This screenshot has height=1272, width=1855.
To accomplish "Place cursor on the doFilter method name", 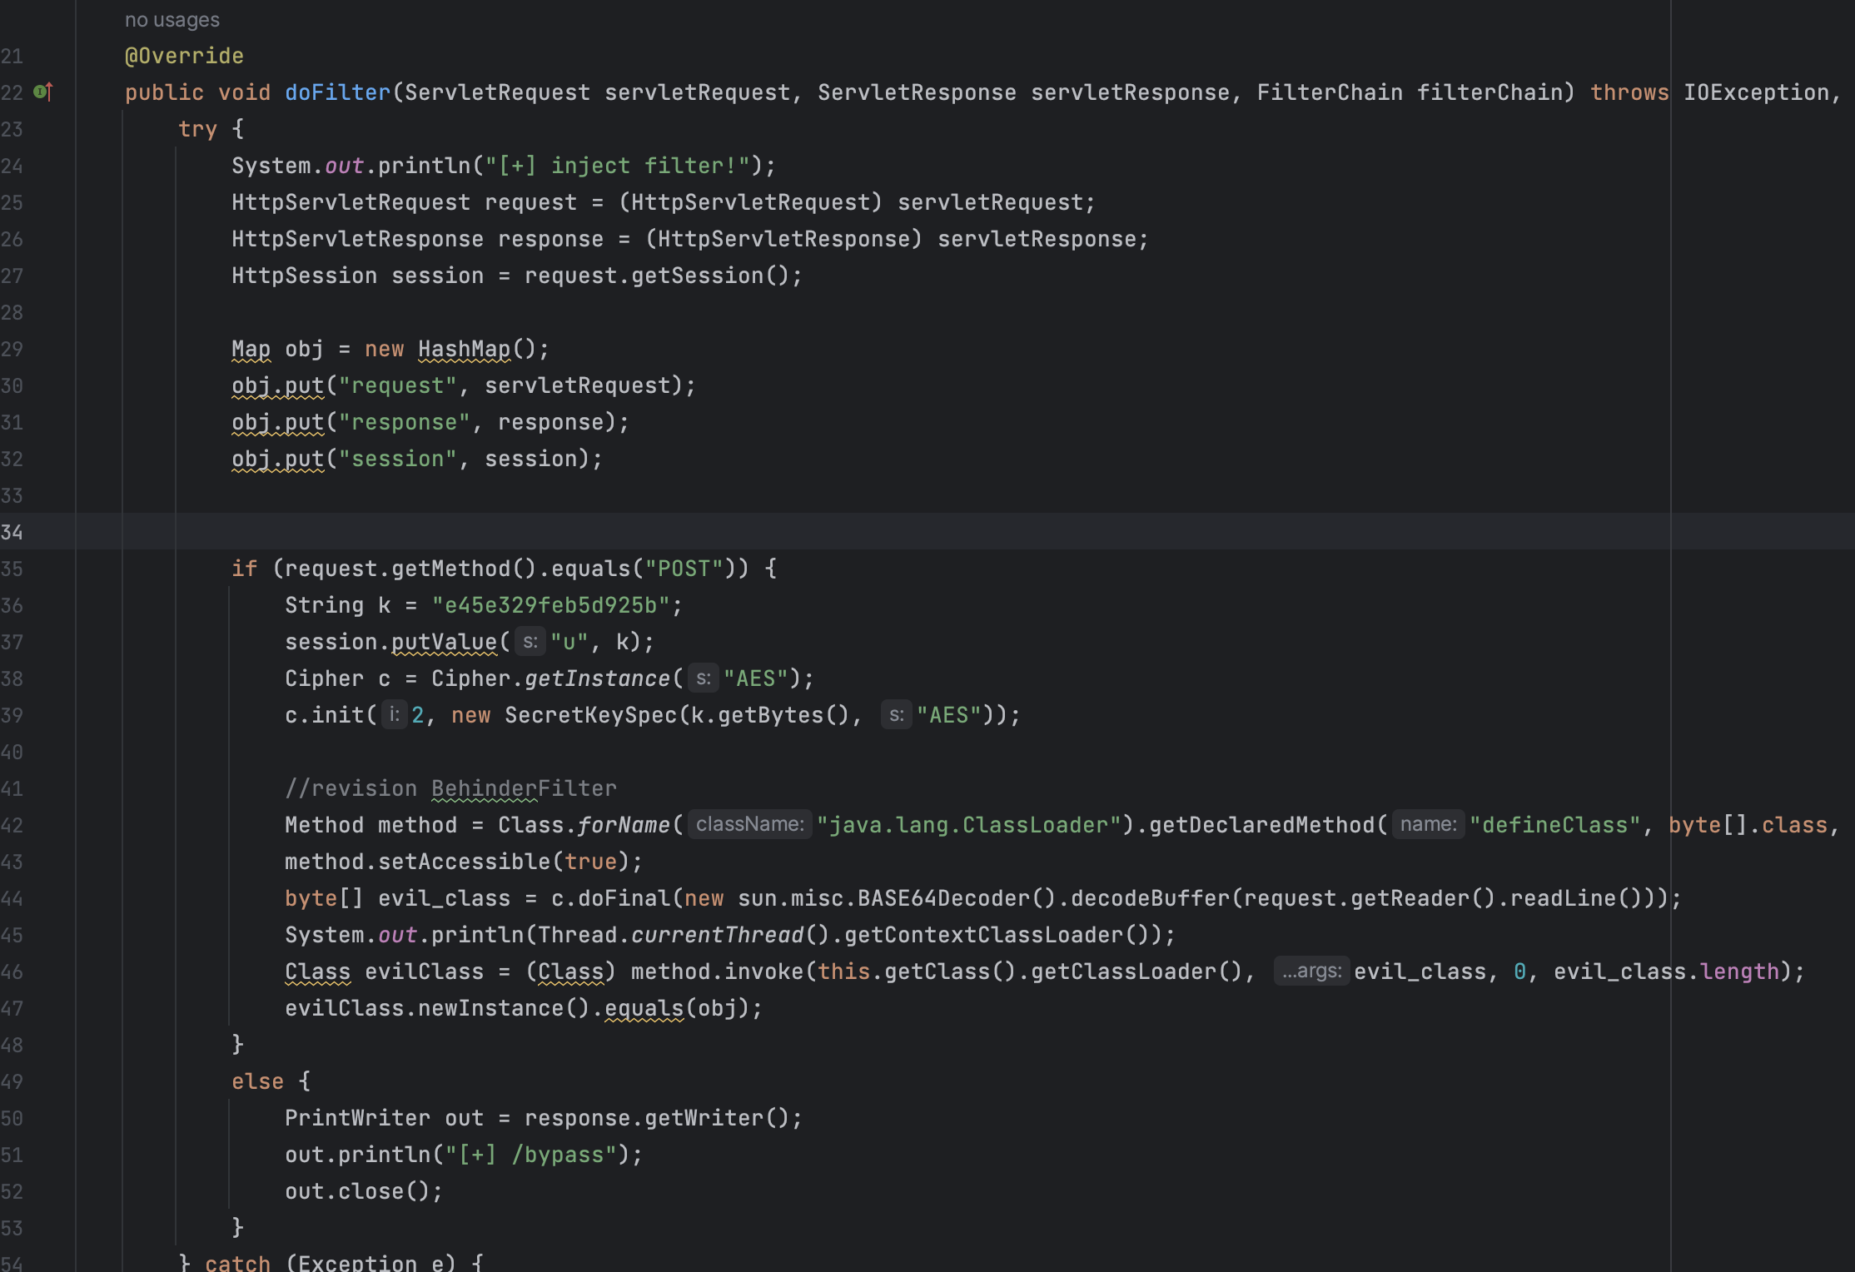I will click(x=337, y=92).
